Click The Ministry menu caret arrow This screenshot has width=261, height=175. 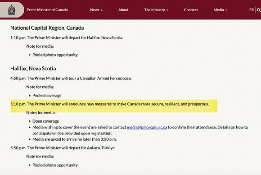tap(167, 10)
